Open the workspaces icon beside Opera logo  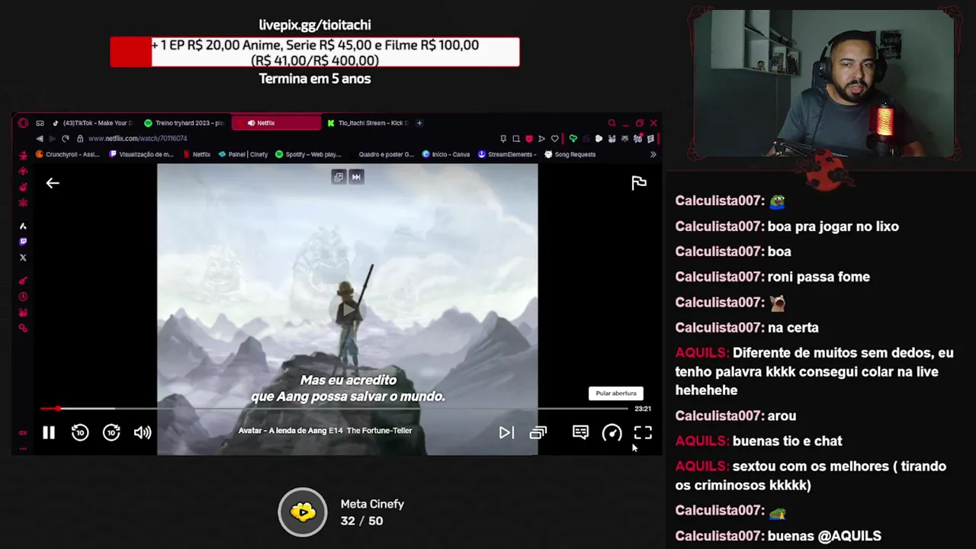[40, 123]
